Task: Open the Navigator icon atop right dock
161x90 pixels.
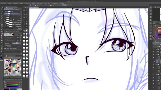Action: [x=151, y=7]
